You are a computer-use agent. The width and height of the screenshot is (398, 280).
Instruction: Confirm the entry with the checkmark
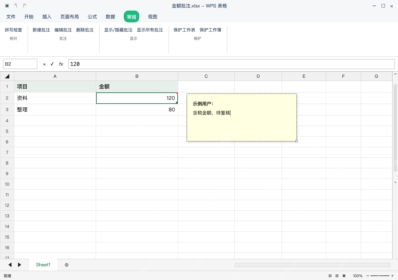[52, 64]
